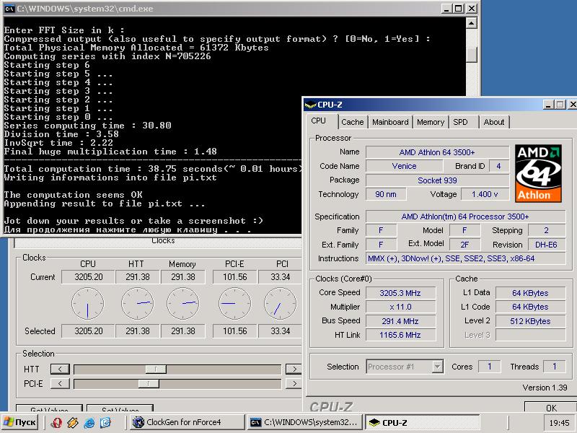Click the HT Link value 1165.6 MHz

400,335
